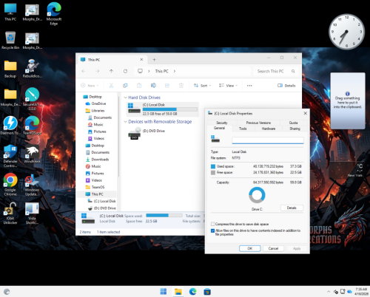
Task: Collapse the Hard Disk Drives group
Action: [x=125, y=98]
